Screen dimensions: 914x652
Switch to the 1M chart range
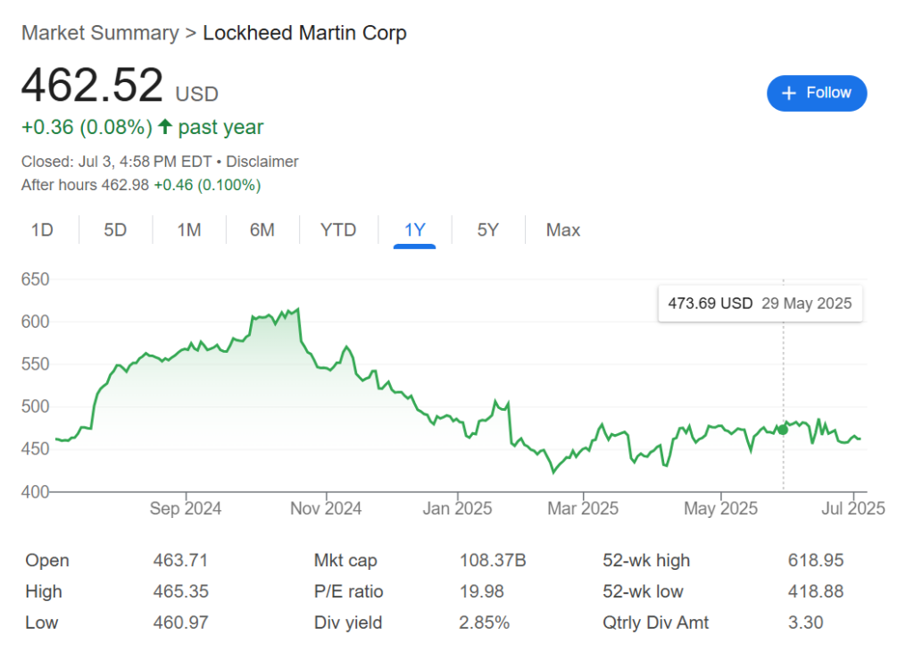pyautogui.click(x=189, y=230)
